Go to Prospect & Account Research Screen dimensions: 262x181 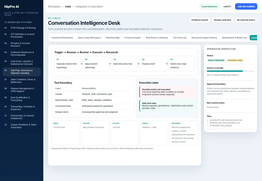[x=21, y=44]
